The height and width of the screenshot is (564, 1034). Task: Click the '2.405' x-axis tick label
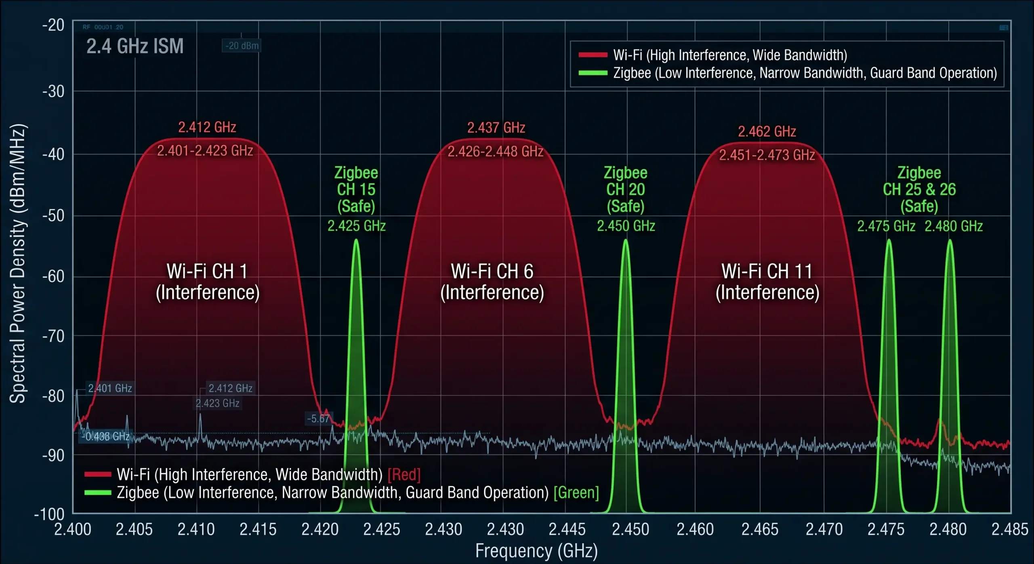135,529
